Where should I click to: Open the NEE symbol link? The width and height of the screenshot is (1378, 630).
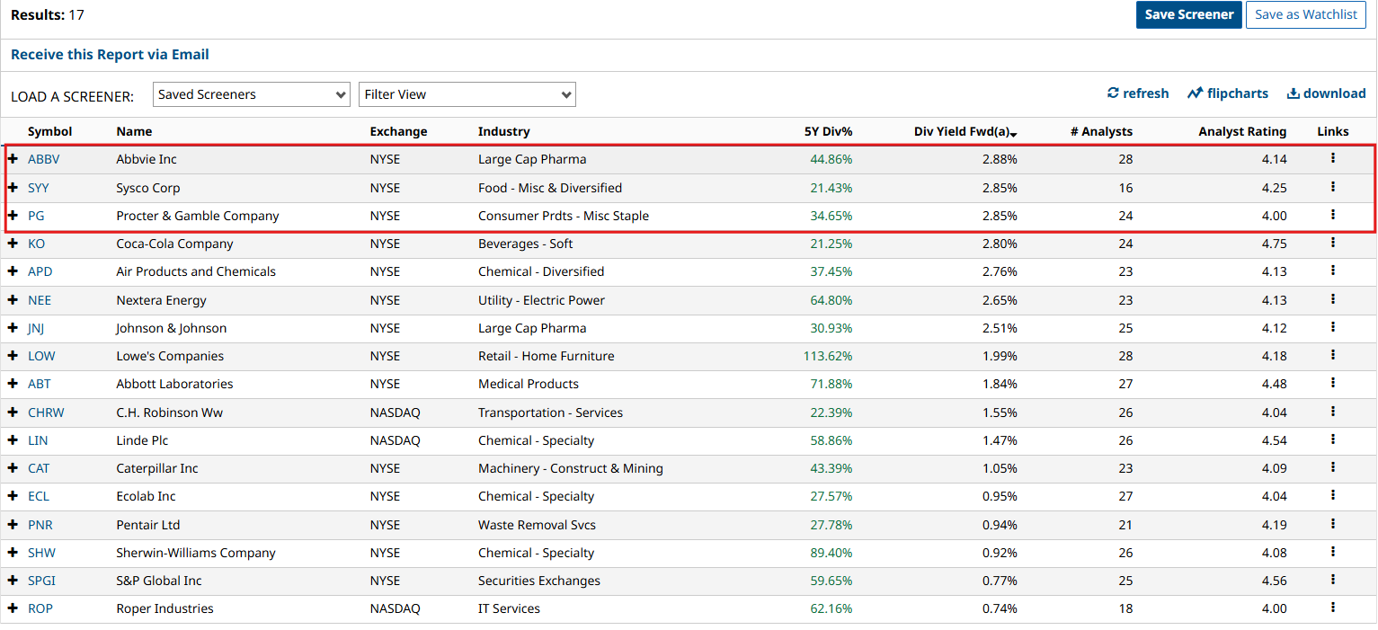click(40, 300)
